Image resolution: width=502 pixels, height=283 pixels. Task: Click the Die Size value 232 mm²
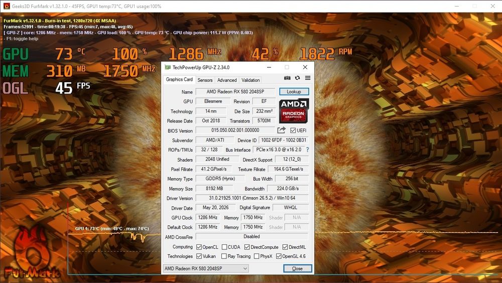264,111
